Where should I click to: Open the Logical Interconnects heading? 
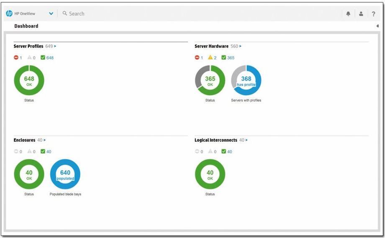[x=216, y=140]
